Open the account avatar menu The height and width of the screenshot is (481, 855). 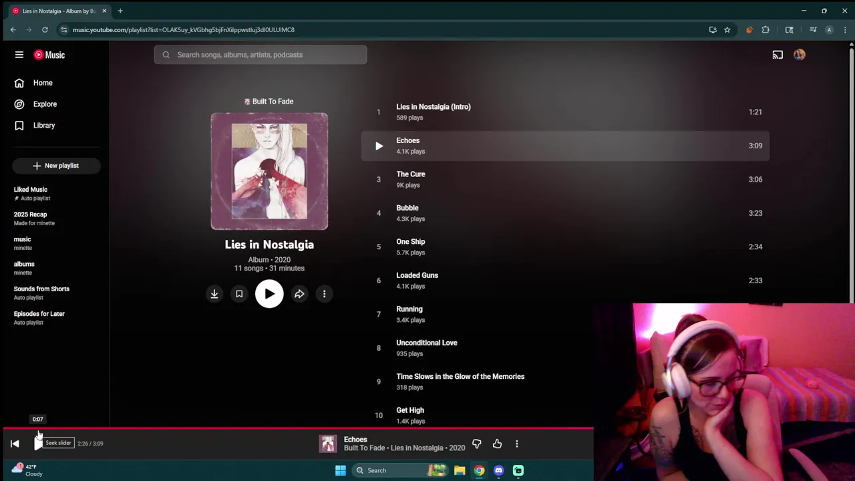[800, 55]
